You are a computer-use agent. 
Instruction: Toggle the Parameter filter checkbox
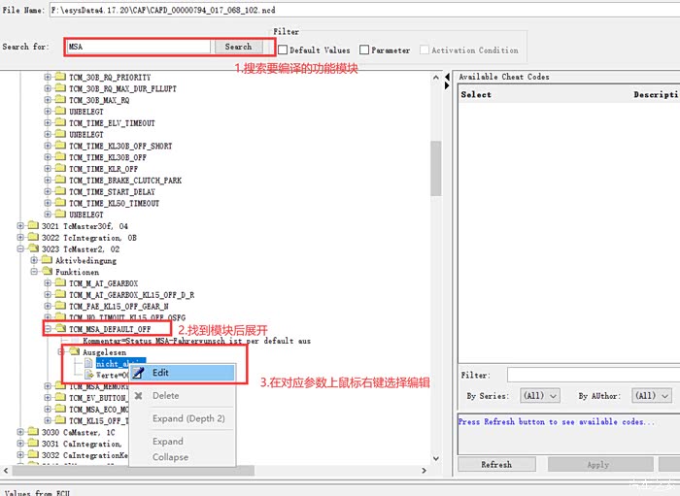coord(364,50)
